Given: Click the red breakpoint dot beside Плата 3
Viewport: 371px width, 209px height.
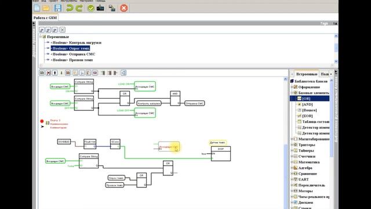Looking at the screenshot, I should [x=42, y=121].
